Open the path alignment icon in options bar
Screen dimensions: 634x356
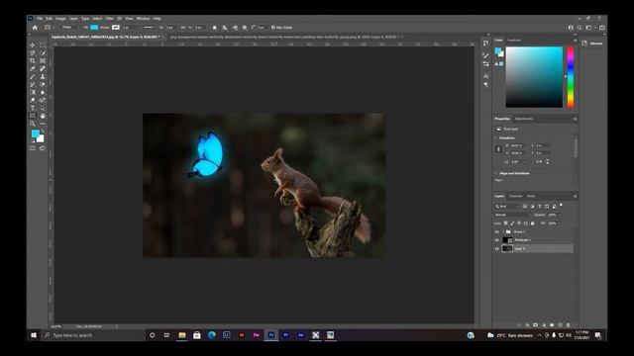tap(225, 28)
